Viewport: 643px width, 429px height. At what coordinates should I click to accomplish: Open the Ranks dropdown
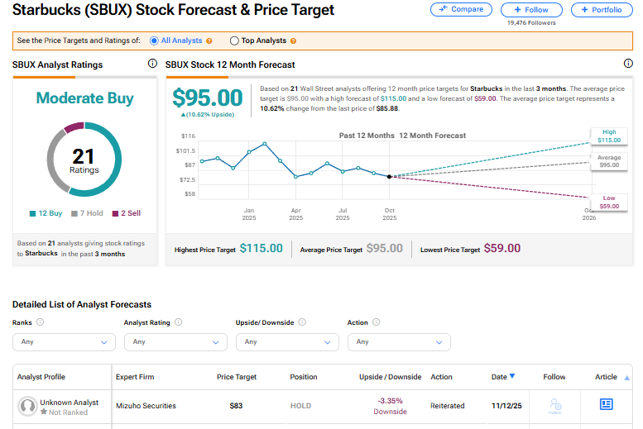click(x=64, y=341)
